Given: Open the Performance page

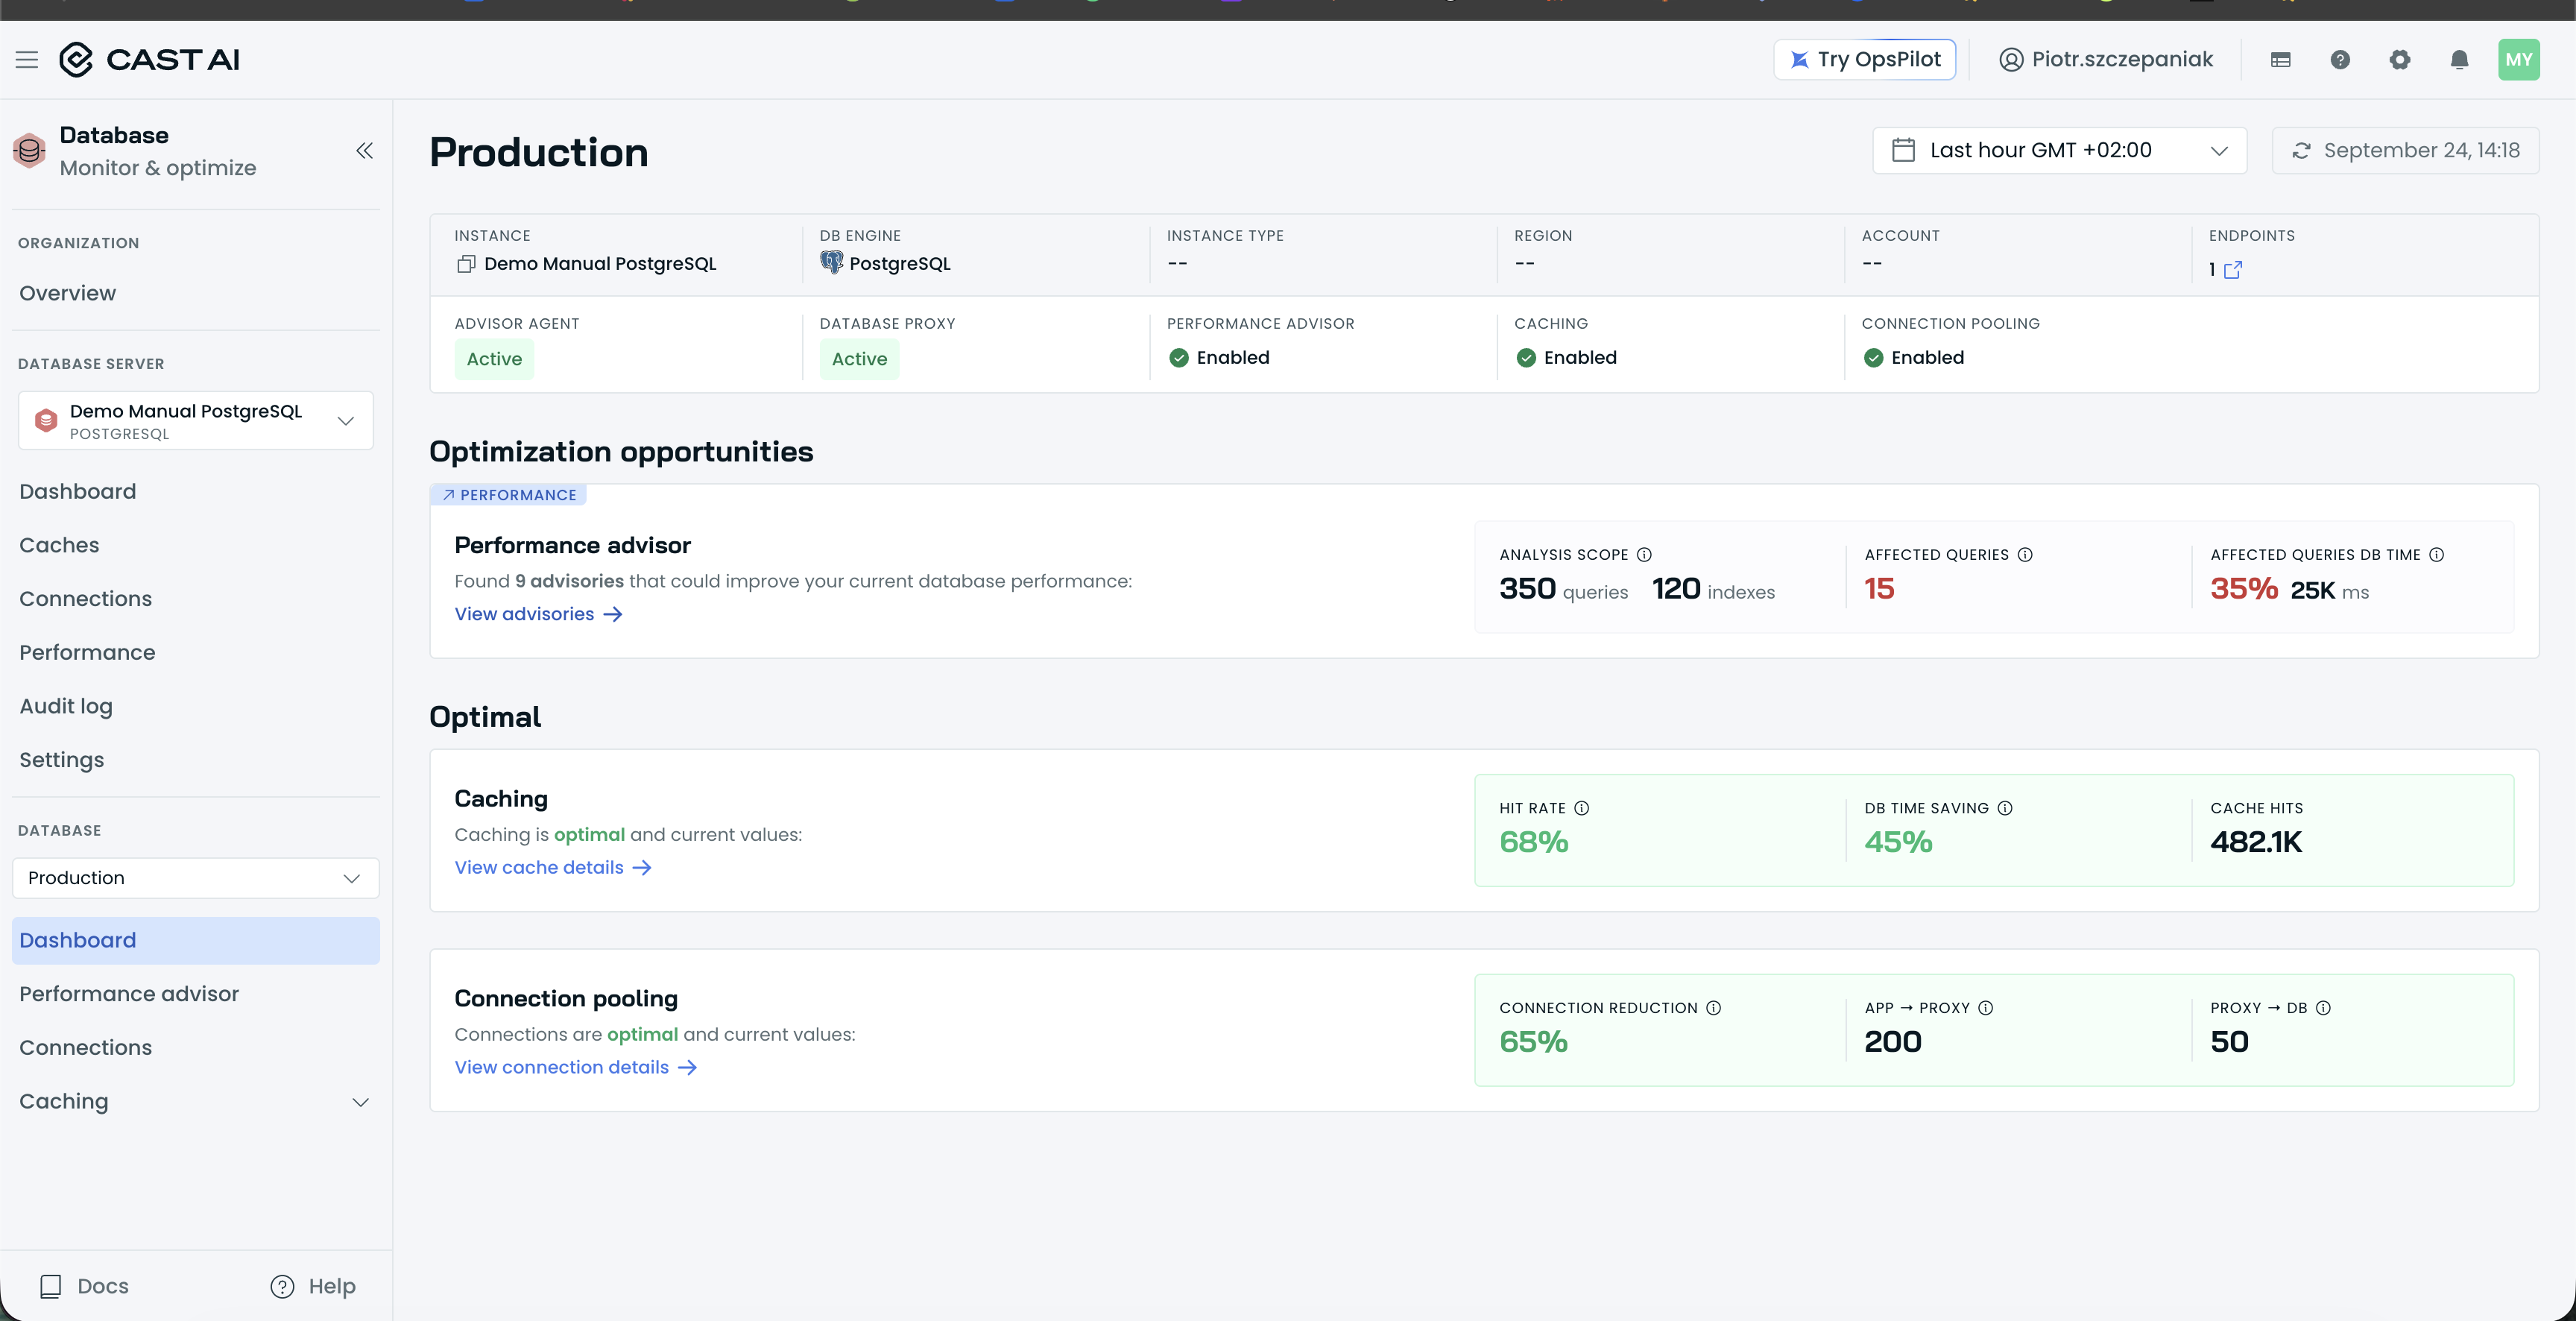Looking at the screenshot, I should coord(87,652).
